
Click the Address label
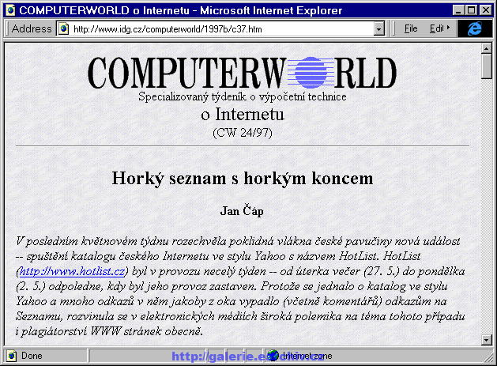tap(32, 29)
